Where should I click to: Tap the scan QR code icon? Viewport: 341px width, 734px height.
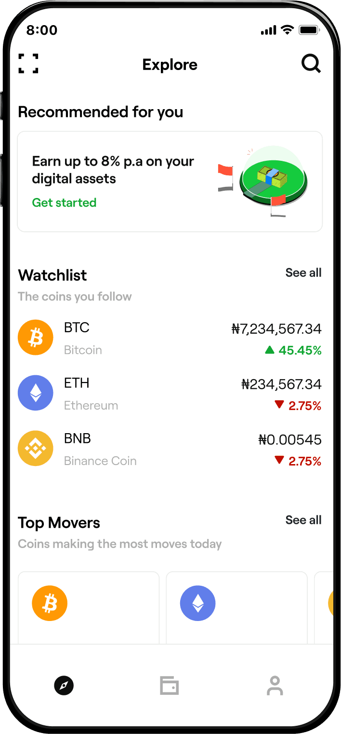[28, 64]
